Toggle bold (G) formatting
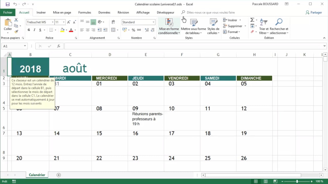Screen dimensions: 328x184 (29, 30)
